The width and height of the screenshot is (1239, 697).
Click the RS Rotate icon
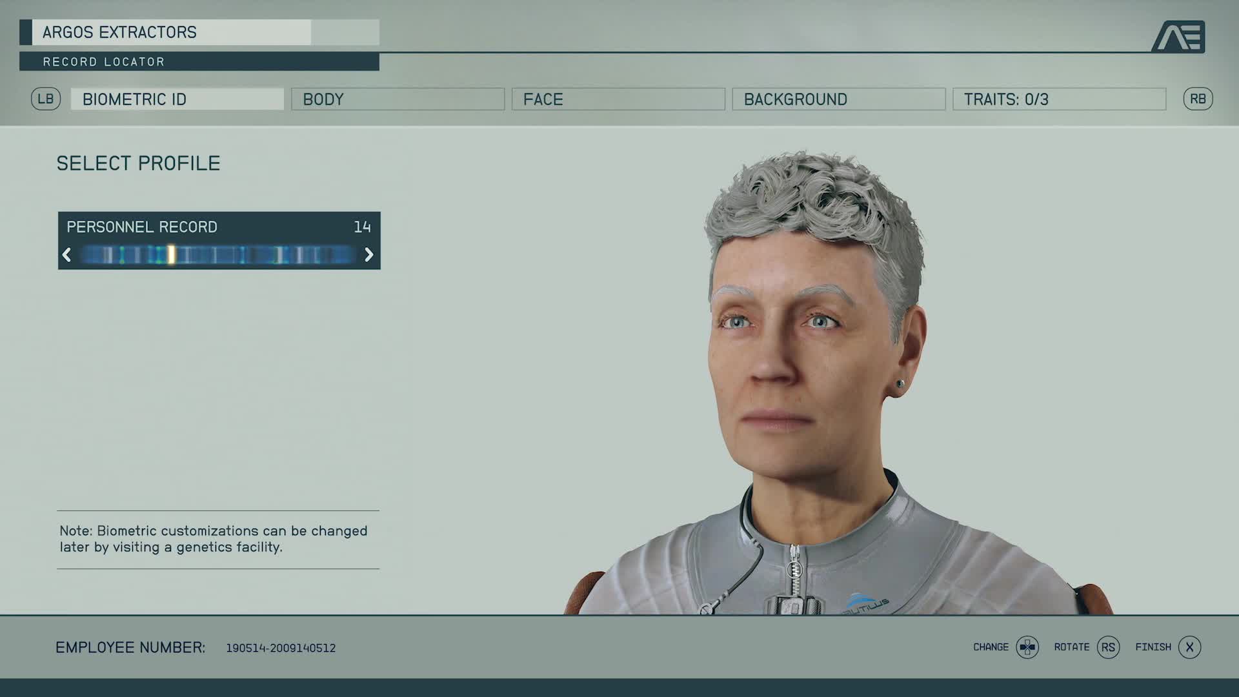click(1108, 647)
